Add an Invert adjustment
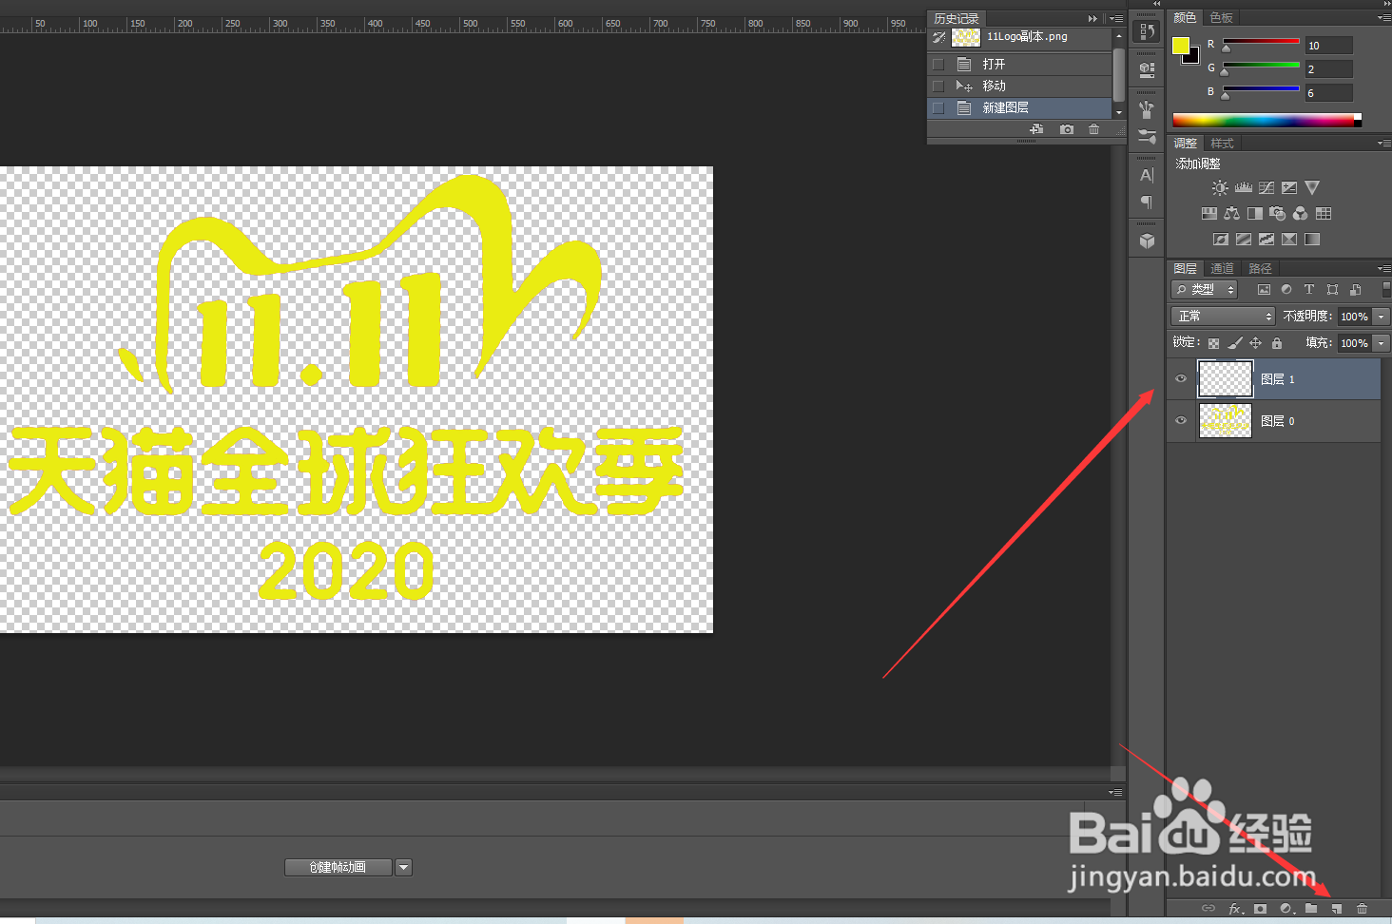1392x924 pixels. pyautogui.click(x=1220, y=240)
